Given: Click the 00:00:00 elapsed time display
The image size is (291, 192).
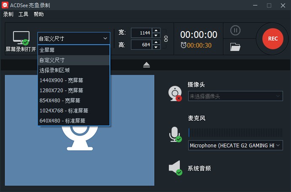Looking at the screenshot, I should pyautogui.click(x=199, y=35).
